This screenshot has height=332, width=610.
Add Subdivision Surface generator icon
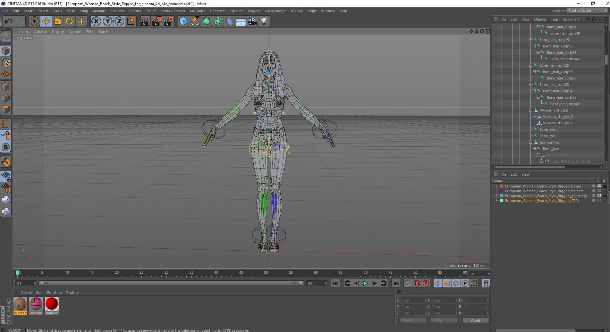207,21
